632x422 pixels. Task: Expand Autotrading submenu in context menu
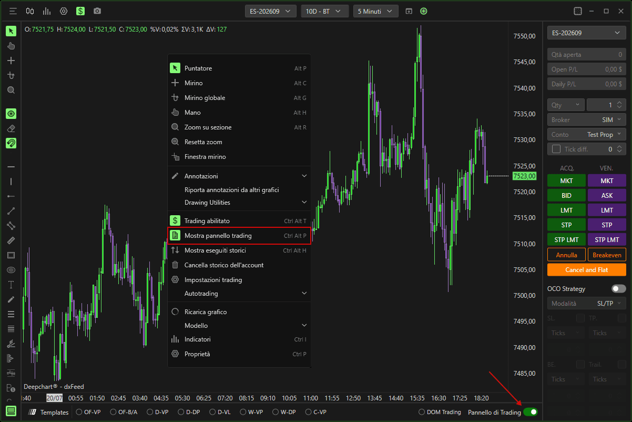point(239,294)
